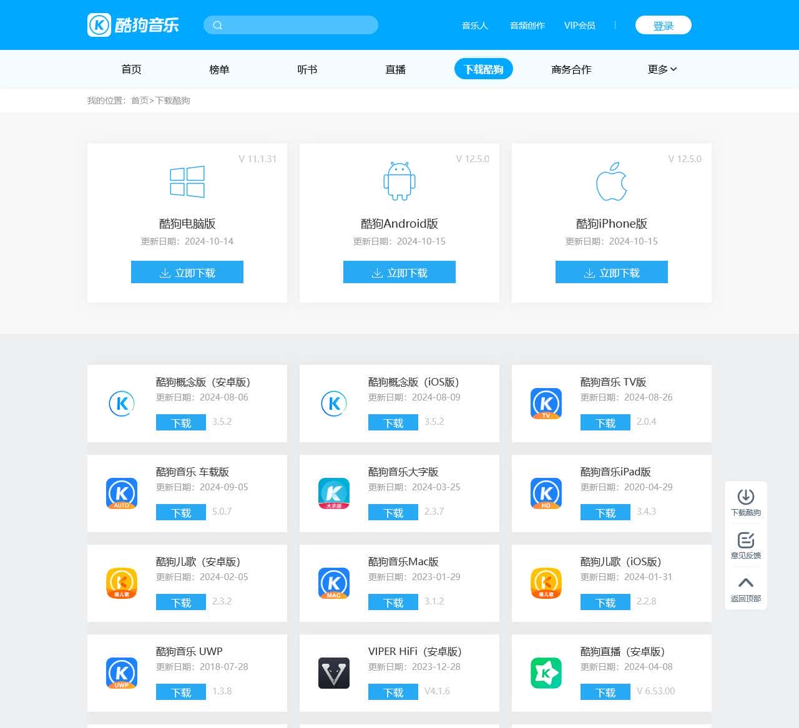The height and width of the screenshot is (728, 799).
Task: Click 意见反馈 sidebar feedback icon
Action: pyautogui.click(x=746, y=540)
